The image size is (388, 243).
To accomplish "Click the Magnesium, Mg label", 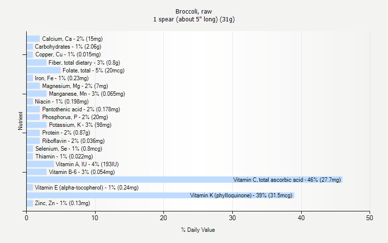I will [x=71, y=86].
